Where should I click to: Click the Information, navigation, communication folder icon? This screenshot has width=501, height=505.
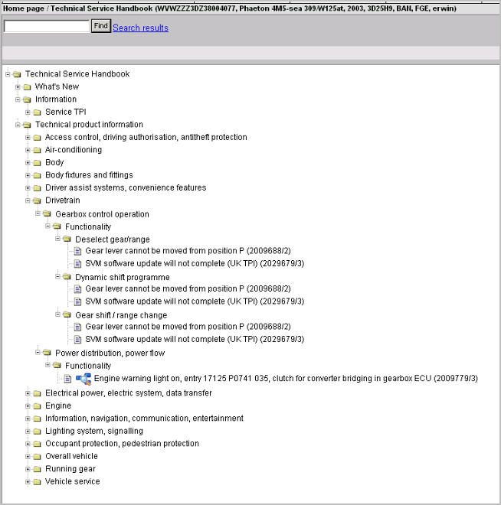38,419
